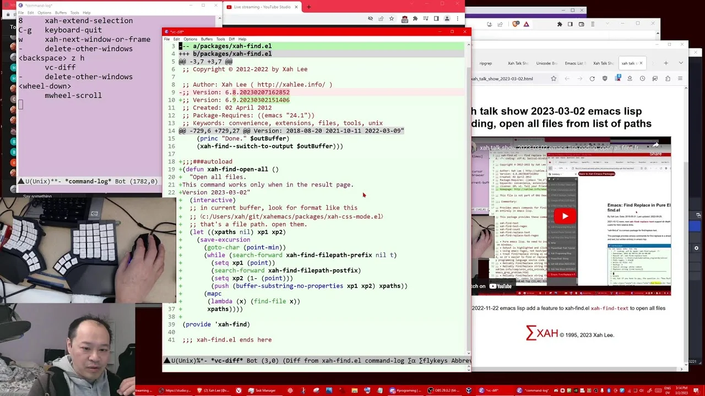
Task: Open the Buffers menu in vc-diff window
Action: click(x=207, y=39)
